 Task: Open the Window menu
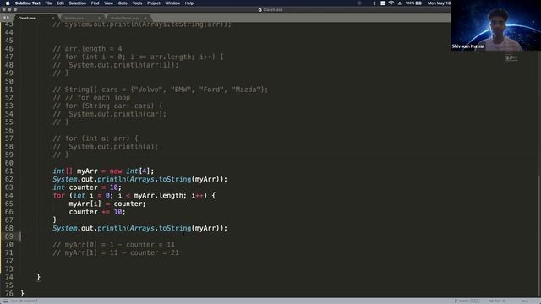(x=172, y=3)
